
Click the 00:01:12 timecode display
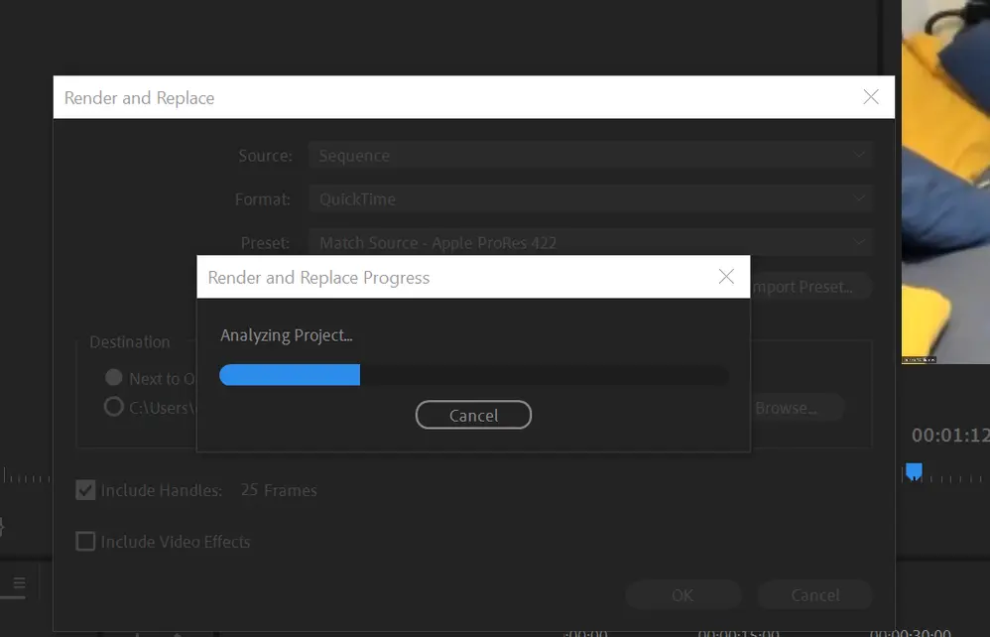click(x=949, y=436)
